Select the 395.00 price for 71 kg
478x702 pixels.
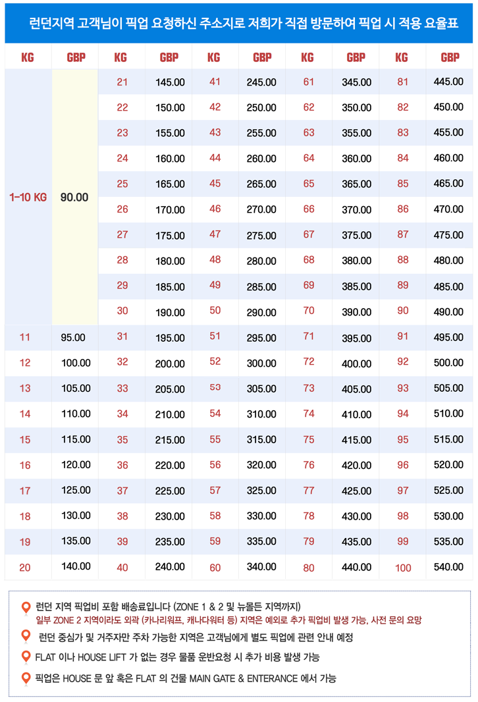[356, 338]
